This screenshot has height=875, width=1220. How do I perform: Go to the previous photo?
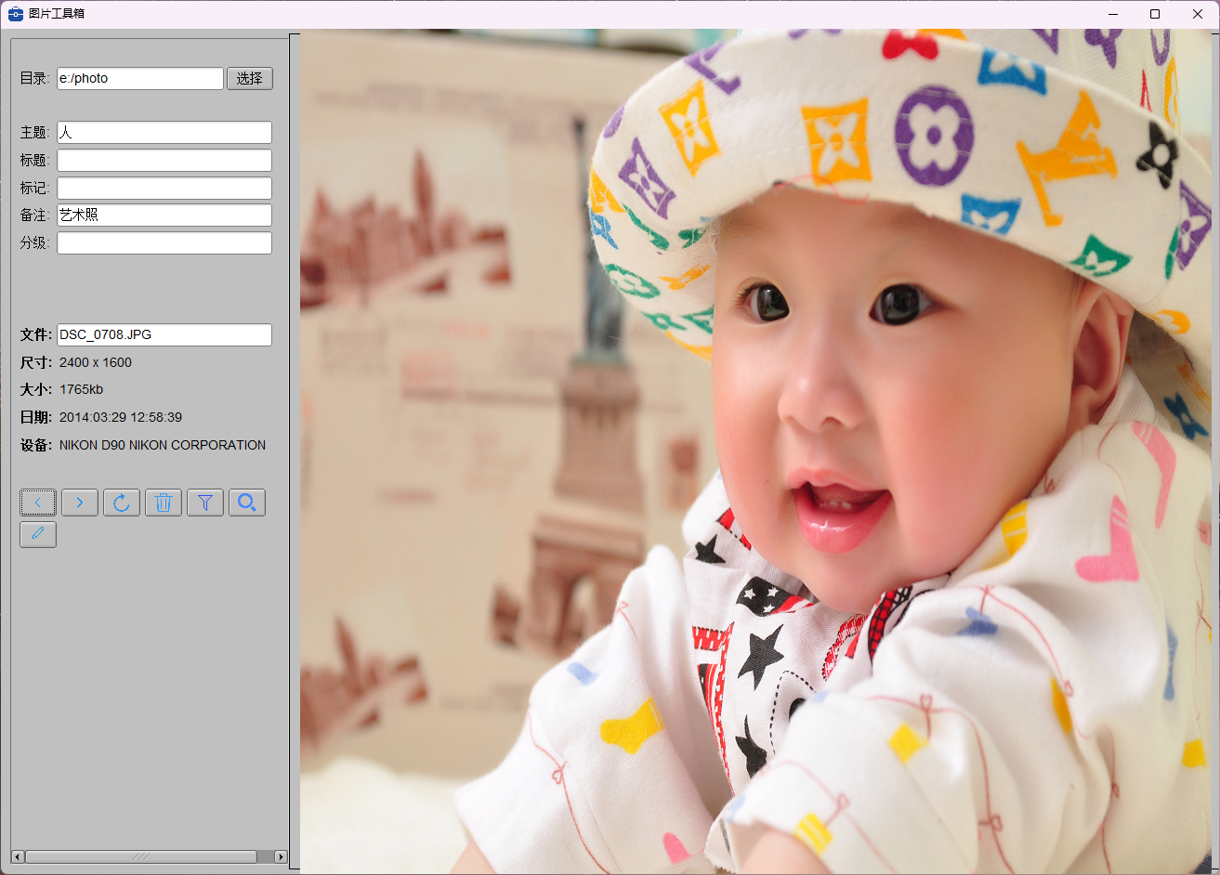click(38, 503)
